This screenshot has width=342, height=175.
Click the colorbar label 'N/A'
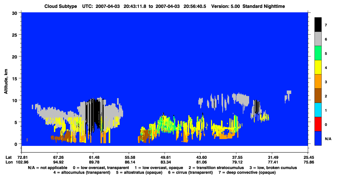pos(328,139)
